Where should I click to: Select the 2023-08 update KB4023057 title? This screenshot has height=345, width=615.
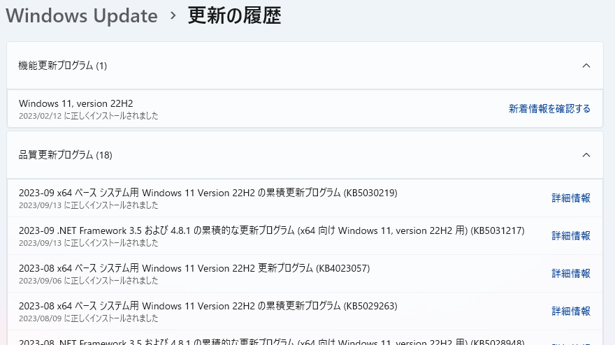click(194, 268)
